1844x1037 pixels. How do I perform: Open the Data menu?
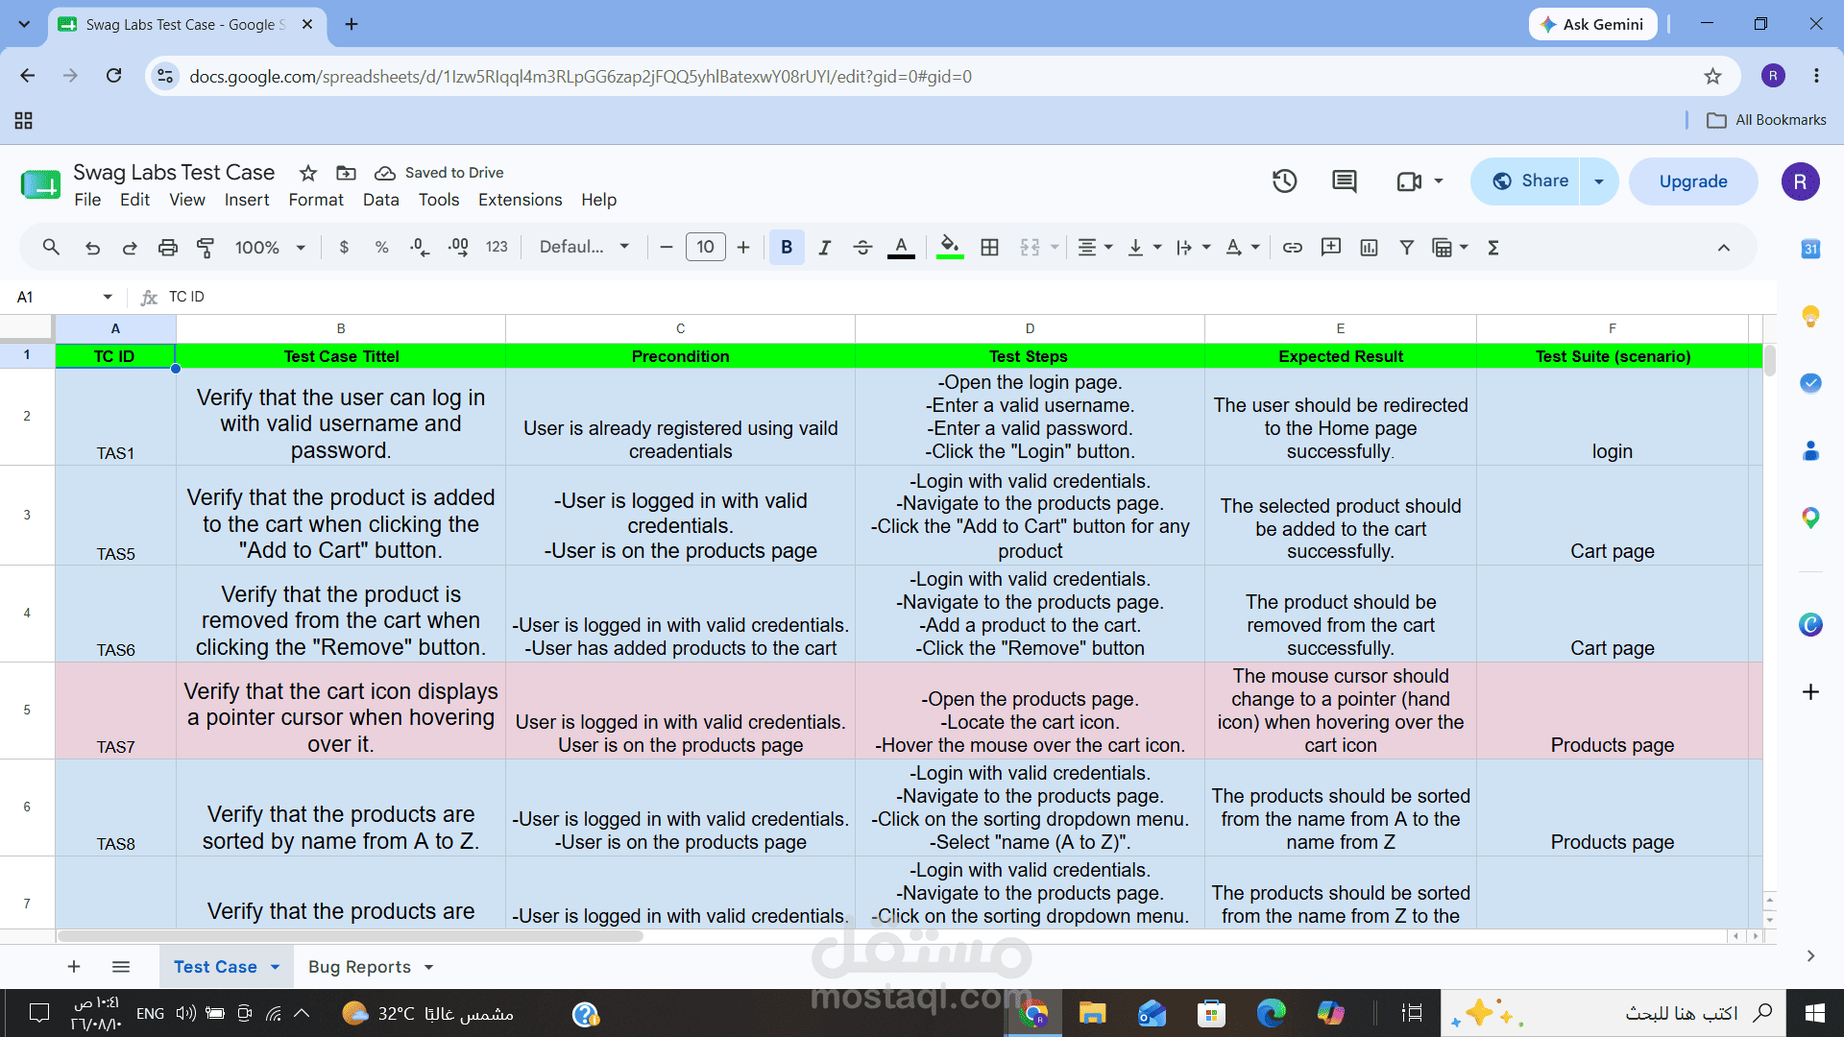click(380, 200)
